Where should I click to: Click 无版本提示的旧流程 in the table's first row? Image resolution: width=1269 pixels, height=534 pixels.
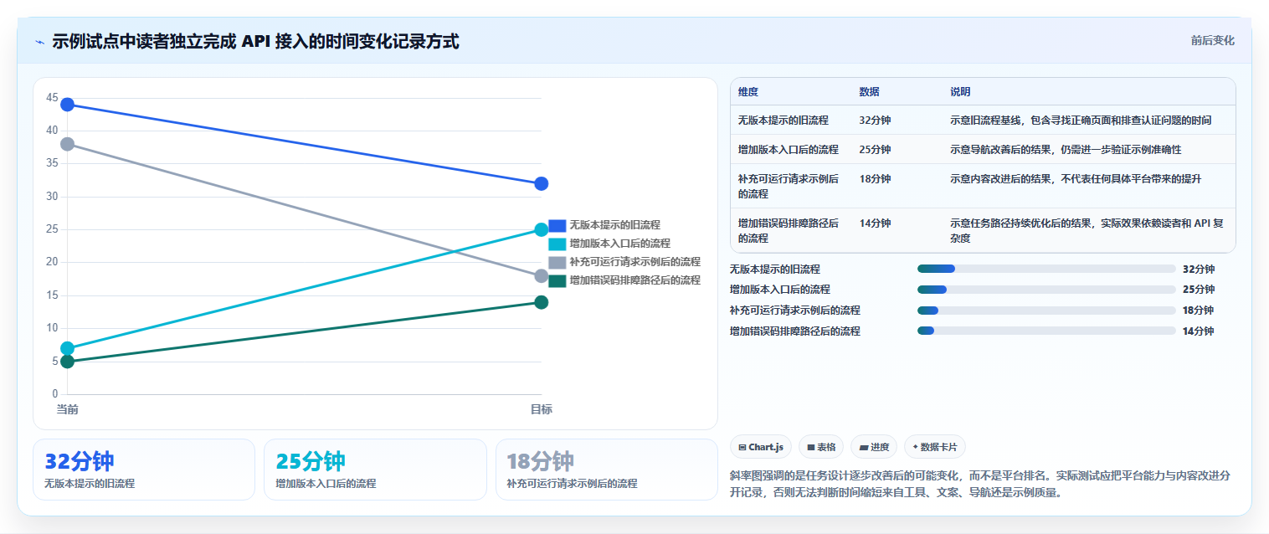point(783,120)
